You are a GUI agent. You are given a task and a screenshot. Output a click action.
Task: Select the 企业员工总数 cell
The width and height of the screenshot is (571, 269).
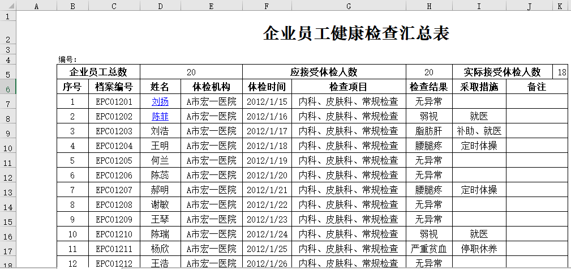[98, 72]
